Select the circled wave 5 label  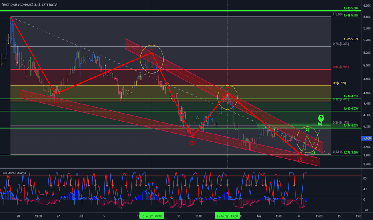pyautogui.click(x=301, y=160)
